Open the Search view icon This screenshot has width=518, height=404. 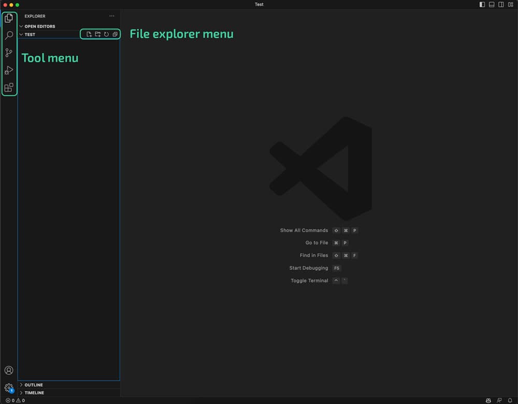[x=9, y=35]
